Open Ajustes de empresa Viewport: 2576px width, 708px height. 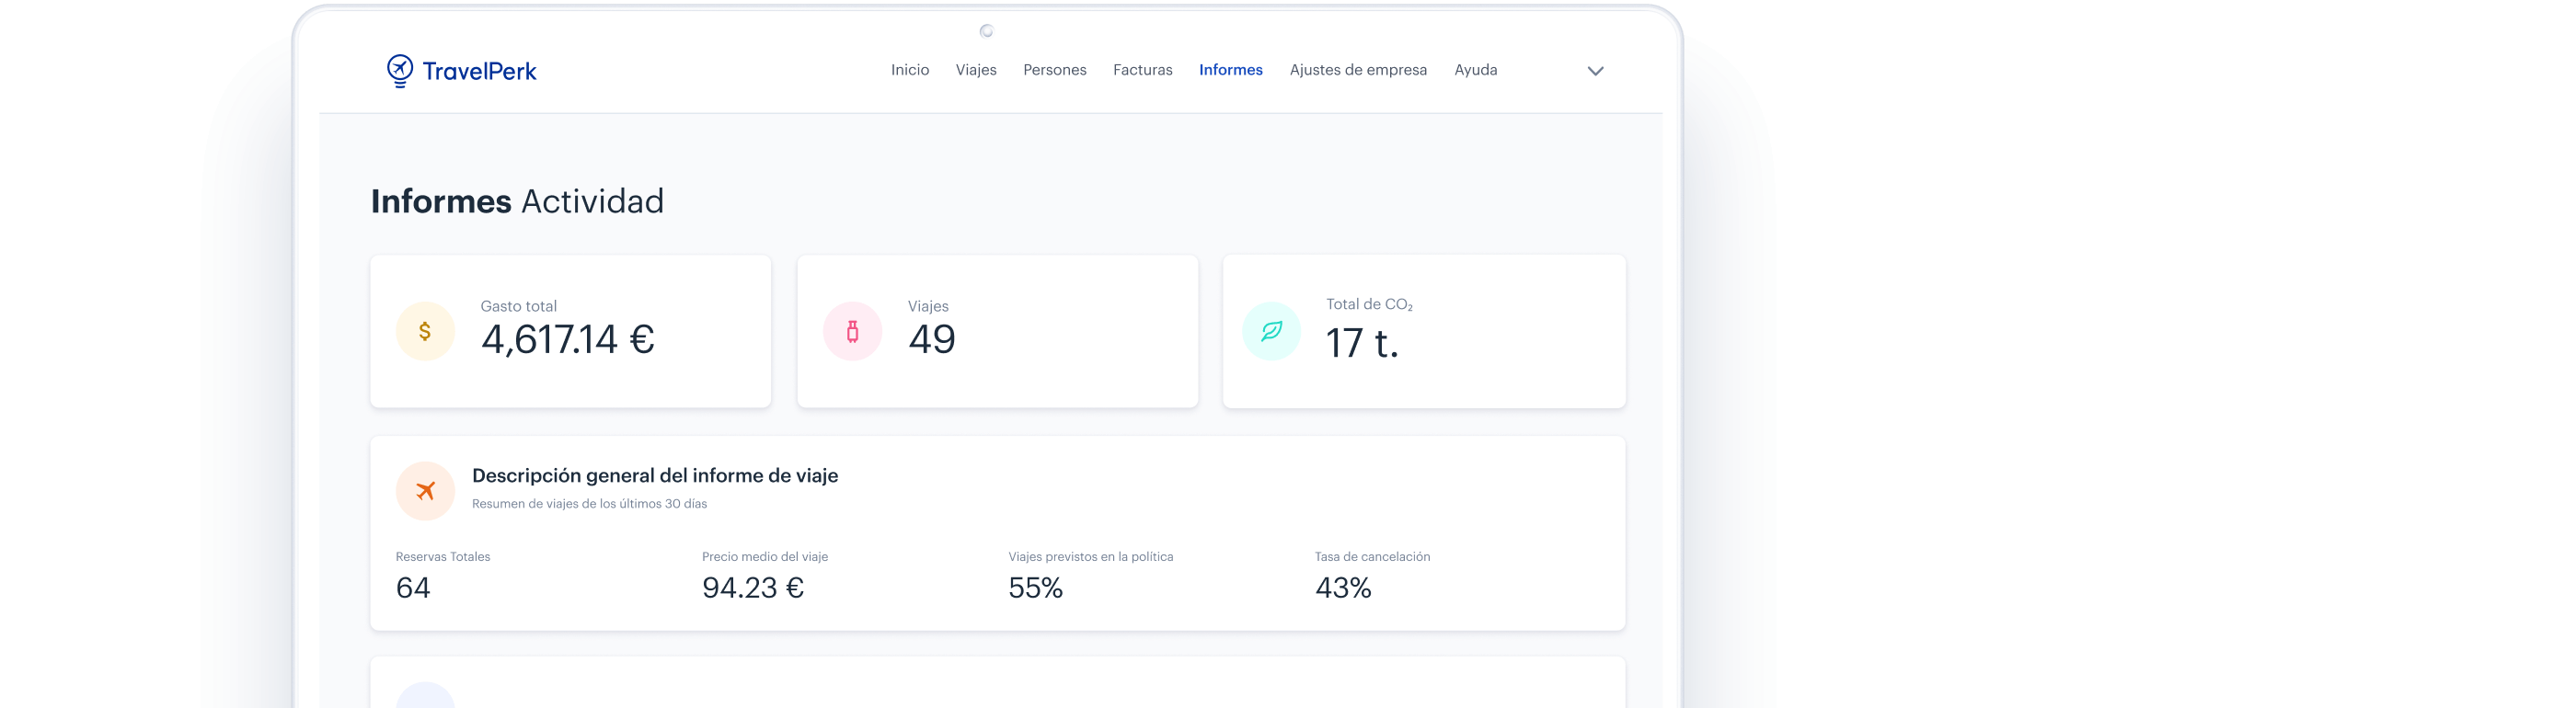1357,70
